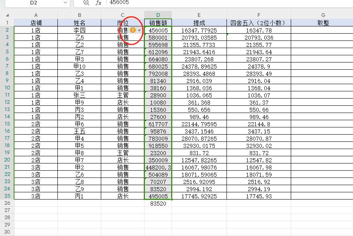The image size is (353, 236).
Task: Select row 30 header
Action: tap(7, 232)
